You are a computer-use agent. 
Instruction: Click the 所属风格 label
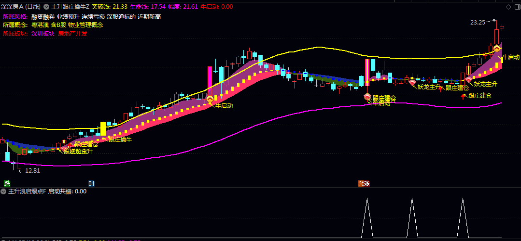pyautogui.click(x=15, y=16)
